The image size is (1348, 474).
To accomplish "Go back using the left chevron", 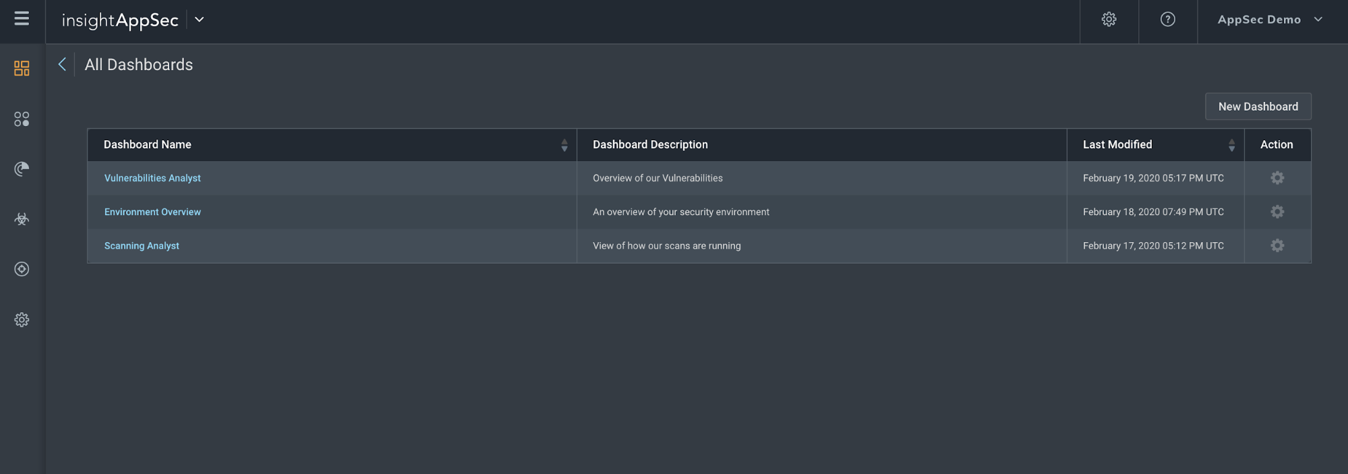I will [x=62, y=64].
